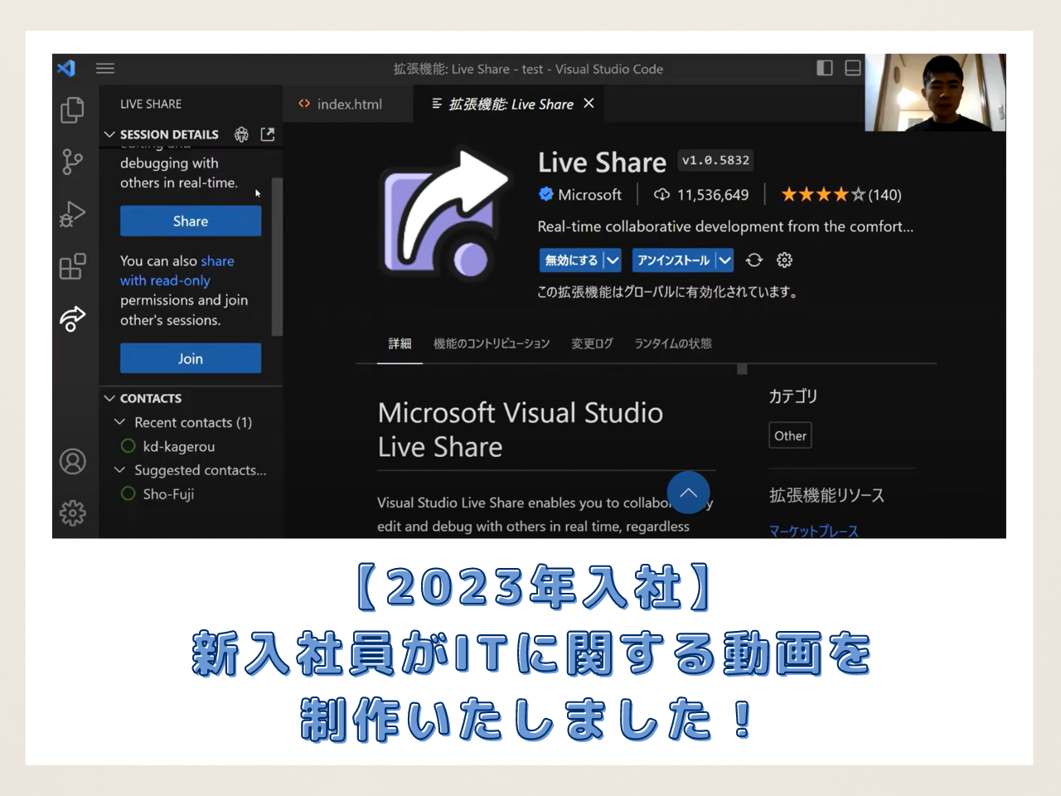Click the install count download icon

pyautogui.click(x=661, y=195)
